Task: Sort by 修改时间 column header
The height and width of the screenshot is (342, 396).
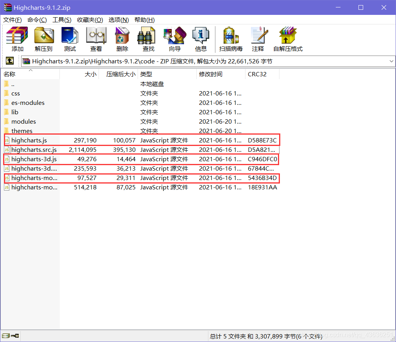Action: coord(221,74)
